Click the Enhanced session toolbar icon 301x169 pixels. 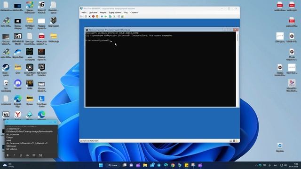coord(119,16)
